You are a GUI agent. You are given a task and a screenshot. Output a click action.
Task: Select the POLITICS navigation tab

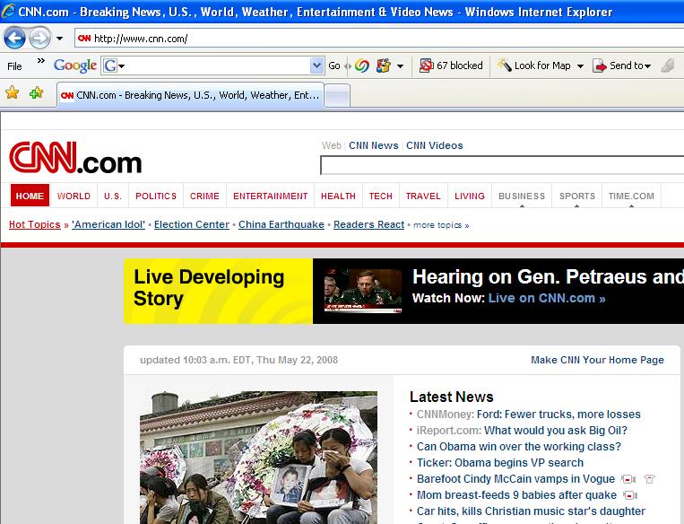pos(156,196)
